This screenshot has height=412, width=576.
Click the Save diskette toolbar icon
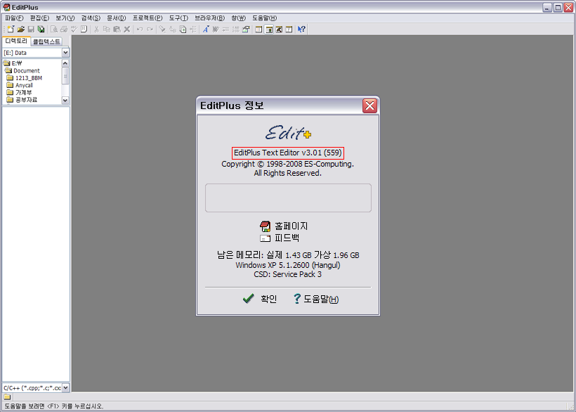(x=31, y=30)
